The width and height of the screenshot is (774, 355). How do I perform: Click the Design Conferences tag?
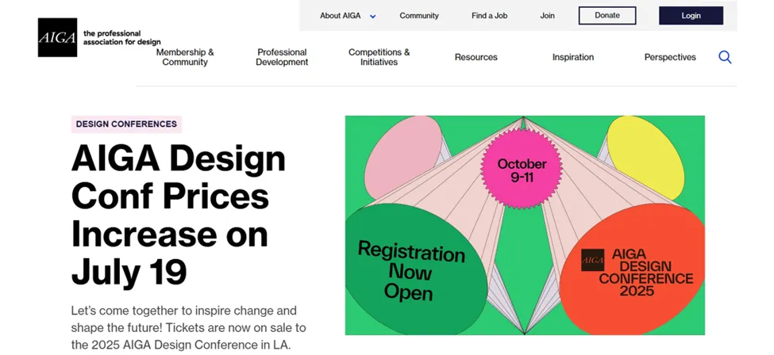pyautogui.click(x=126, y=124)
